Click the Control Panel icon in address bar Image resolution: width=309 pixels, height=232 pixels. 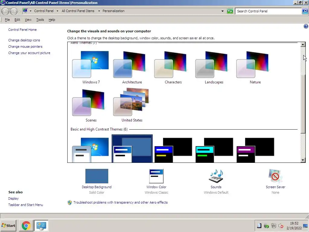25,11
